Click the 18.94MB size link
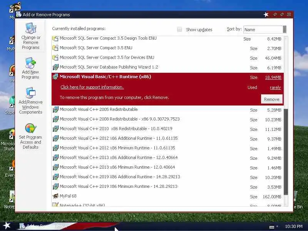 [x=273, y=77]
